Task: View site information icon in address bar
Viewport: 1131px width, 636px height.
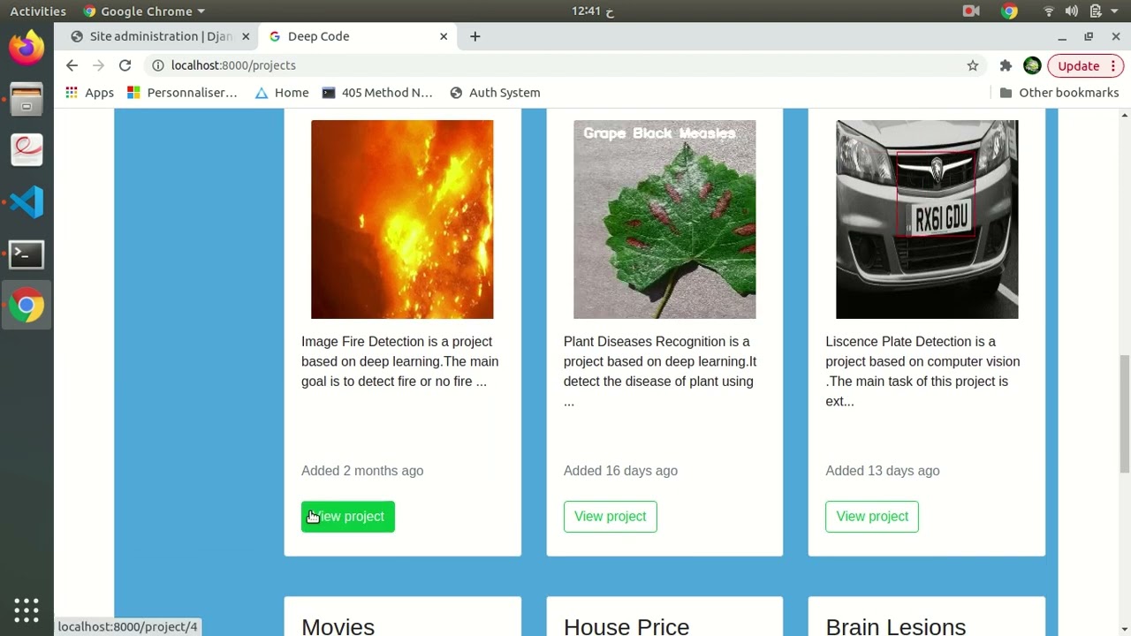Action: 157,65
